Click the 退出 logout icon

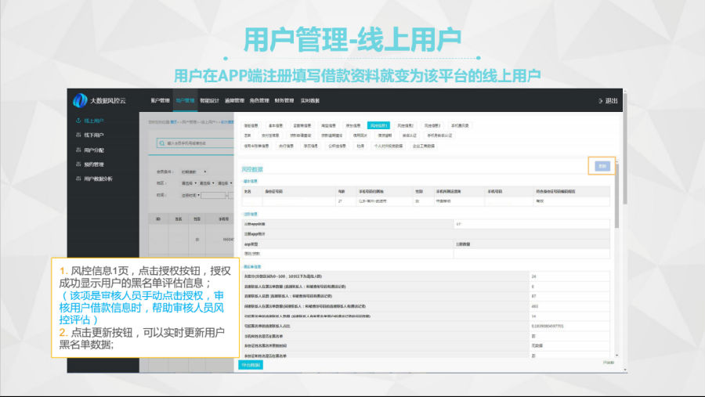(x=601, y=101)
